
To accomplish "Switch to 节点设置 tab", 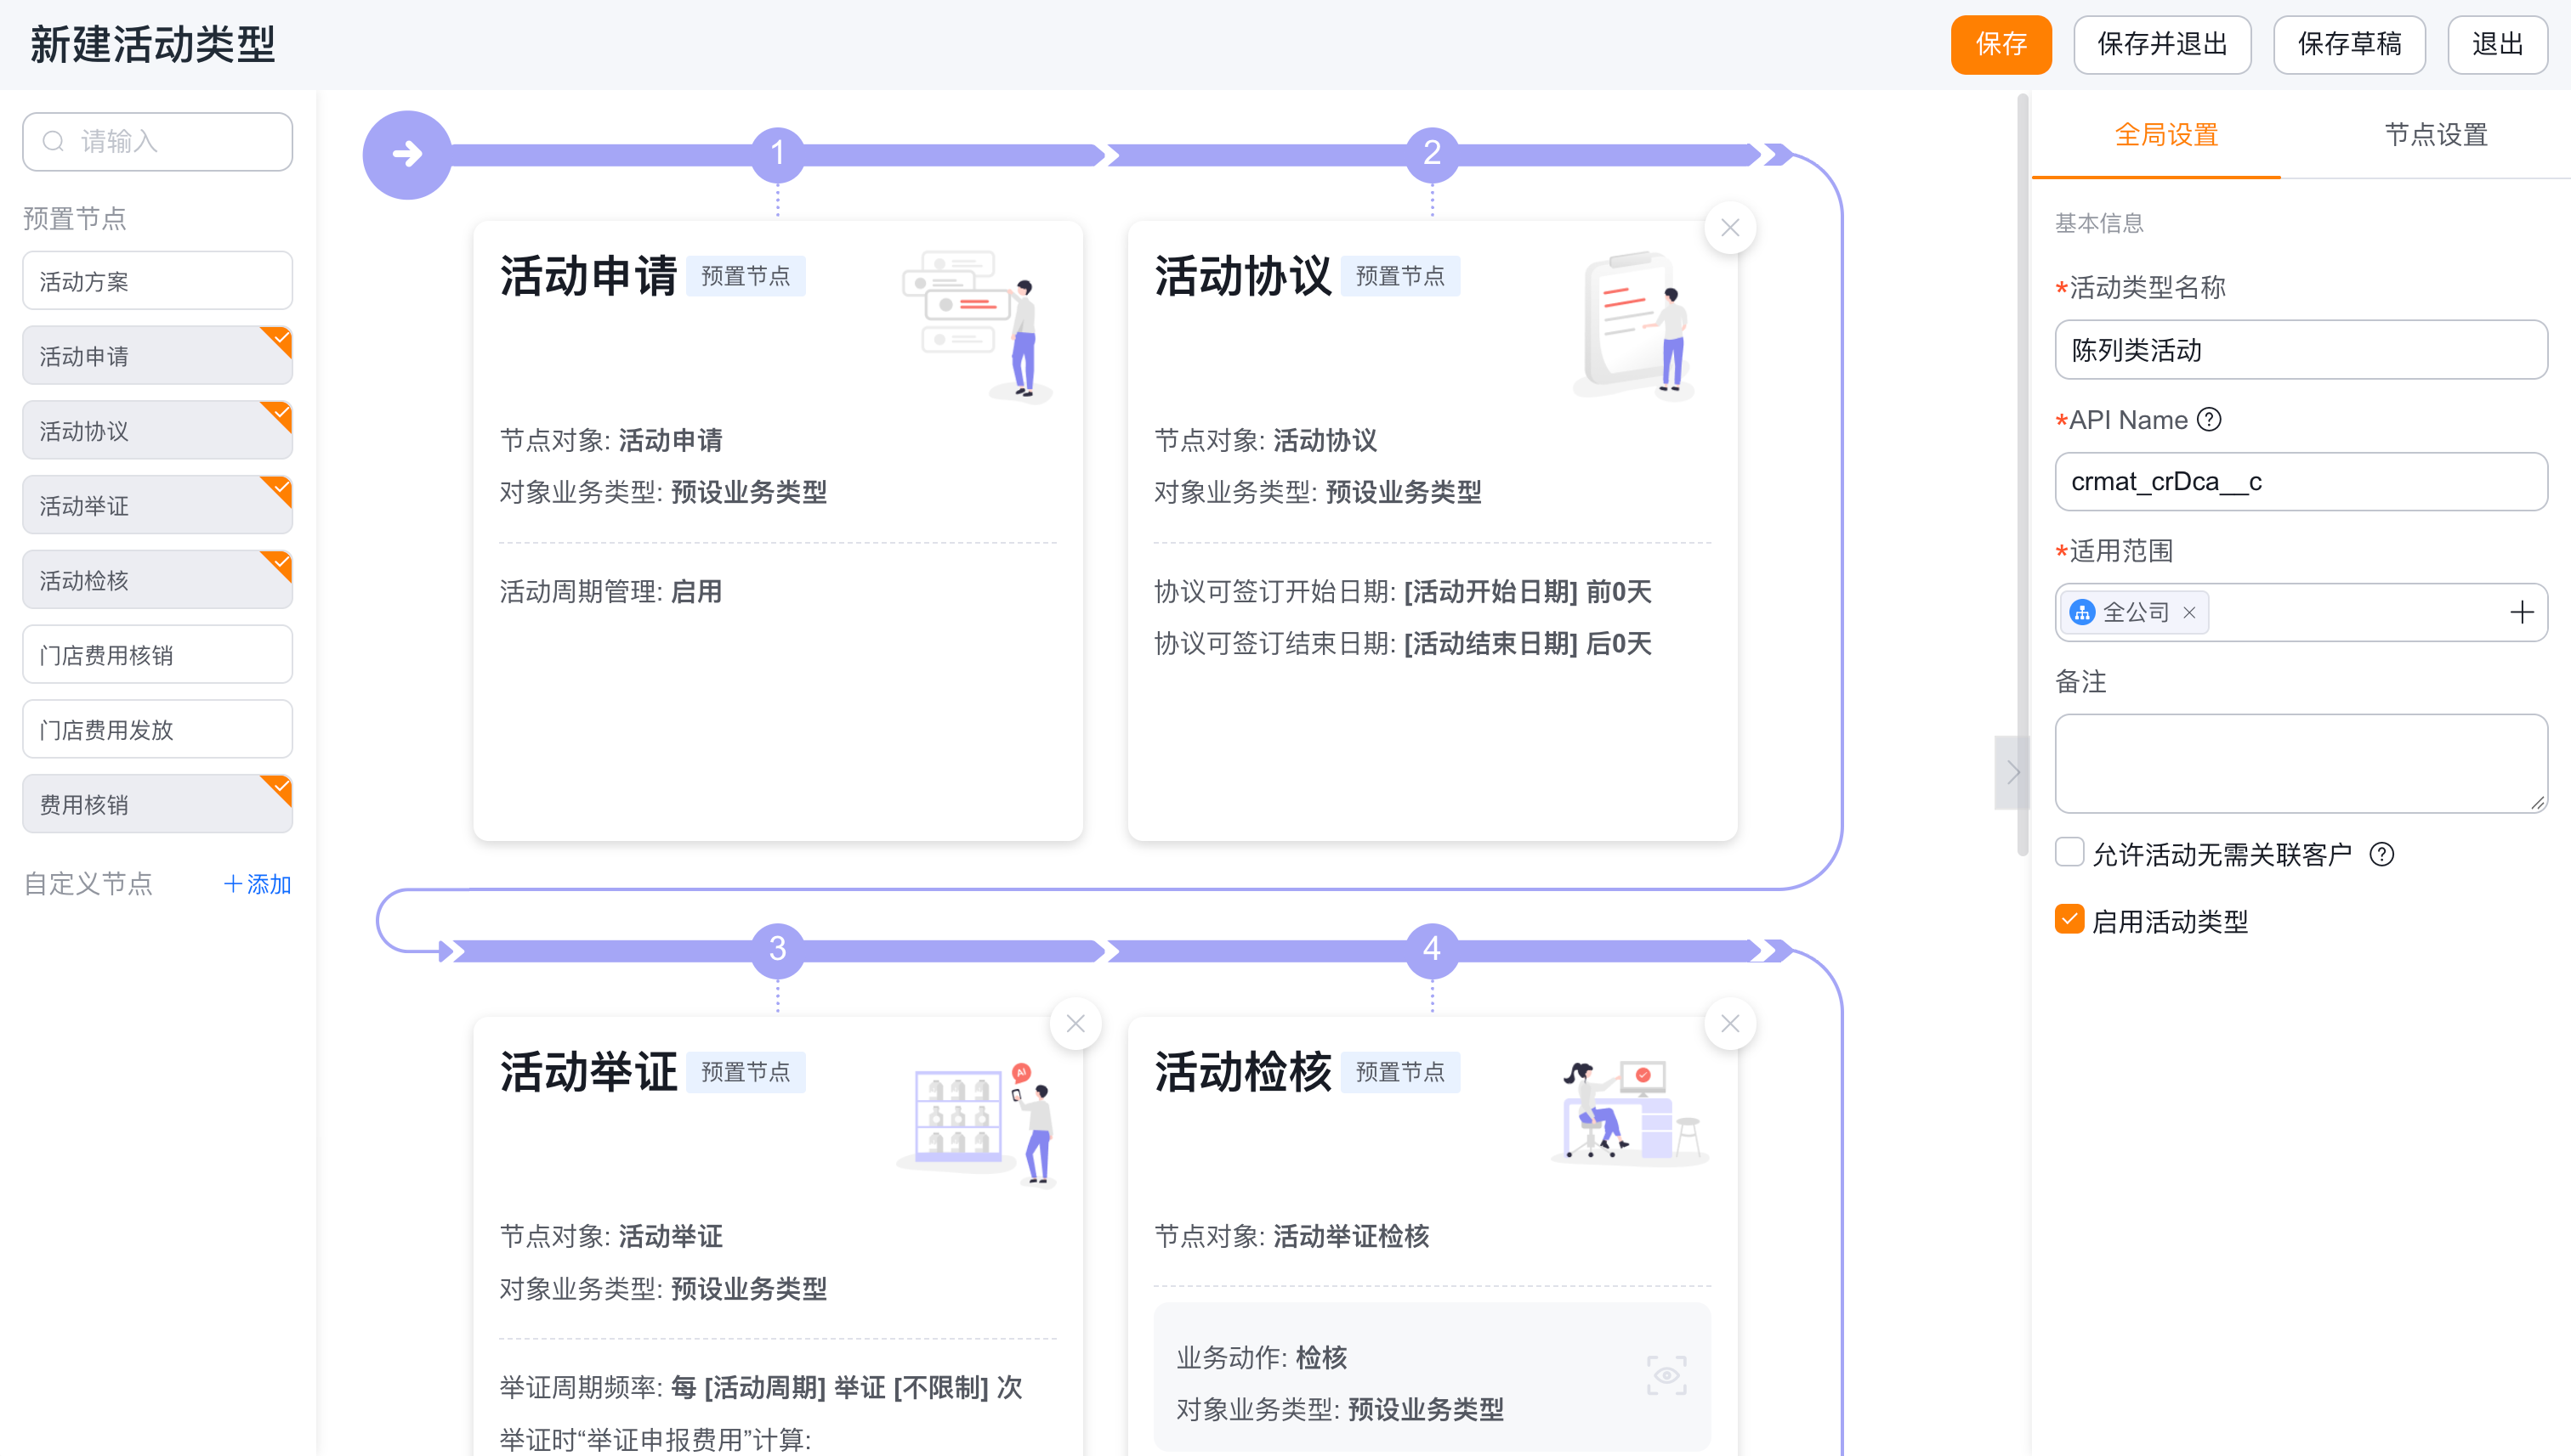I will click(x=2436, y=135).
